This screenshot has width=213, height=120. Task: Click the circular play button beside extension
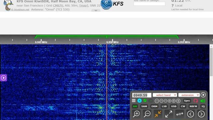pos(203,95)
